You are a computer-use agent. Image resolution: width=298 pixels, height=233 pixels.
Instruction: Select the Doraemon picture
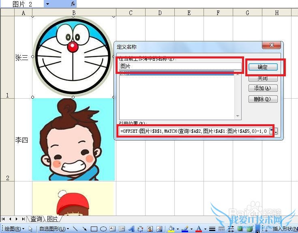click(73, 57)
